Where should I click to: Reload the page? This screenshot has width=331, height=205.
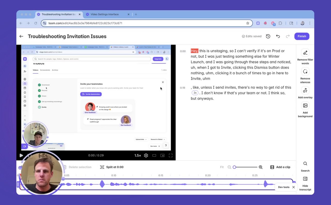coord(36,23)
